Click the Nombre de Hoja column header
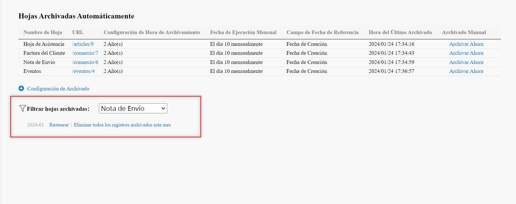This screenshot has width=516, height=204. 43,32
